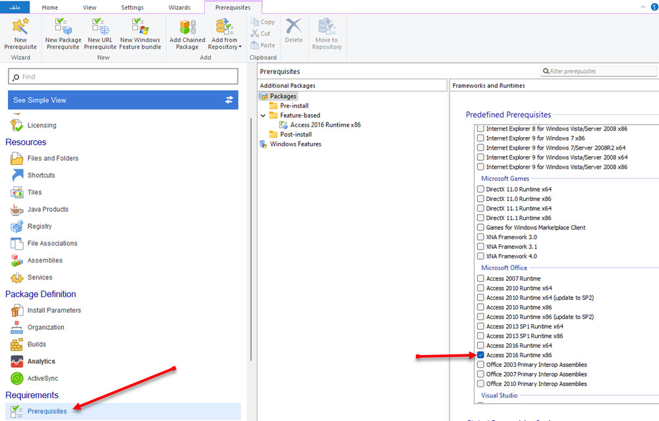Select the Packages root node
Viewport: 659px width, 421px height.
pos(278,96)
